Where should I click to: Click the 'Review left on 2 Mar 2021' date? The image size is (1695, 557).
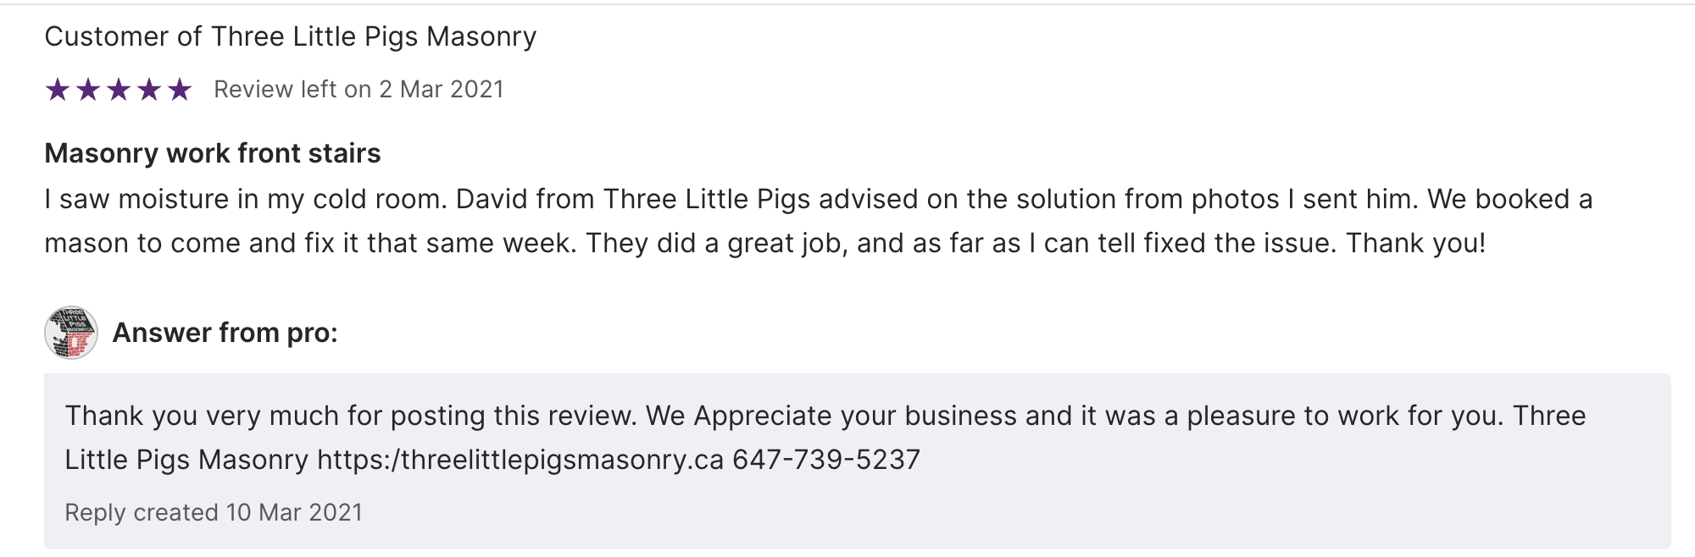(x=358, y=89)
